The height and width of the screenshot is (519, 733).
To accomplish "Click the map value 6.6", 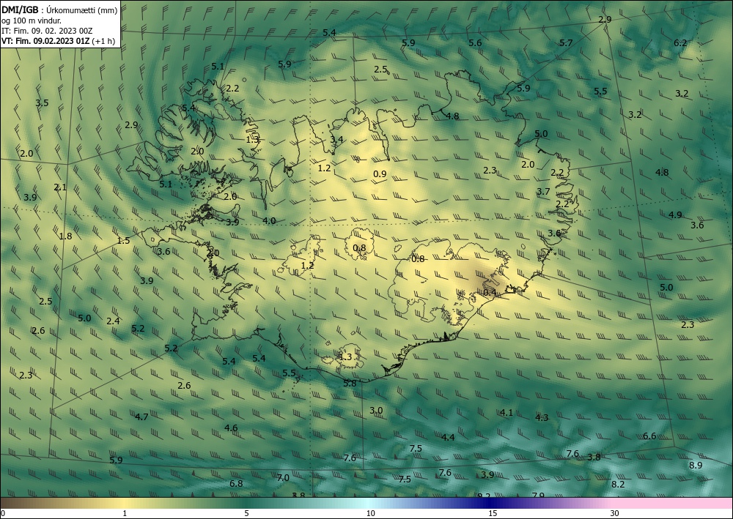I will [649, 436].
